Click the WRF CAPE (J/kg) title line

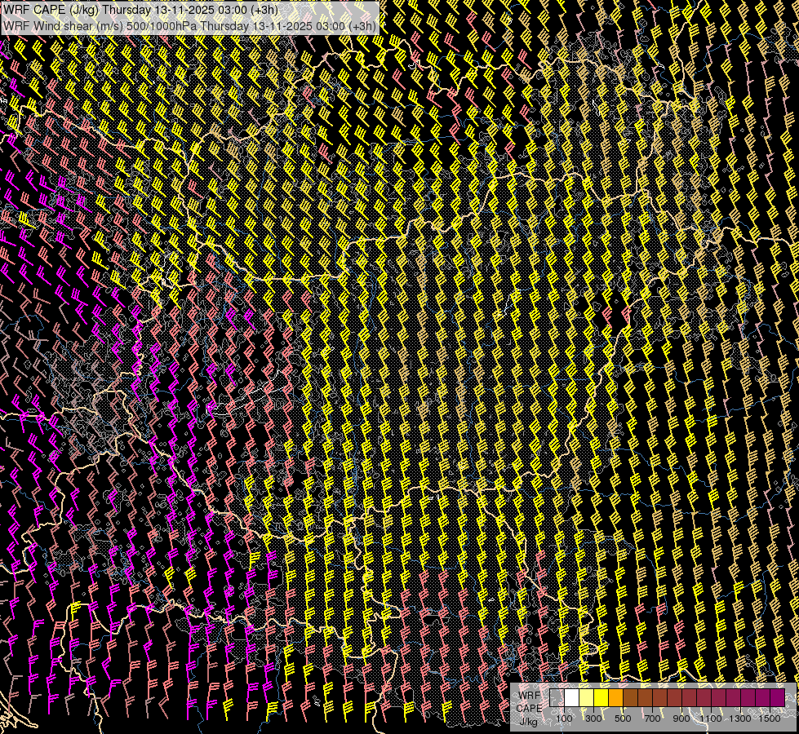(x=140, y=10)
